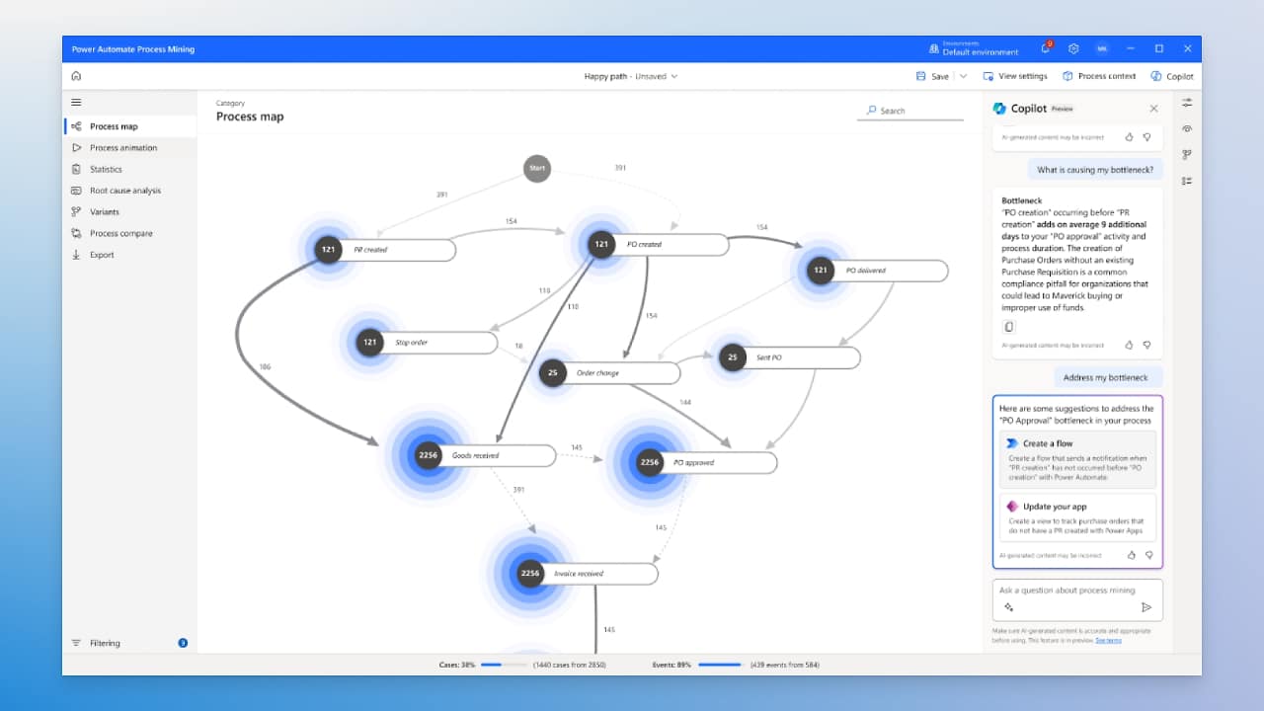Image resolution: width=1264 pixels, height=711 pixels.
Task: Adjust the Events percentage slider
Action: click(720, 665)
